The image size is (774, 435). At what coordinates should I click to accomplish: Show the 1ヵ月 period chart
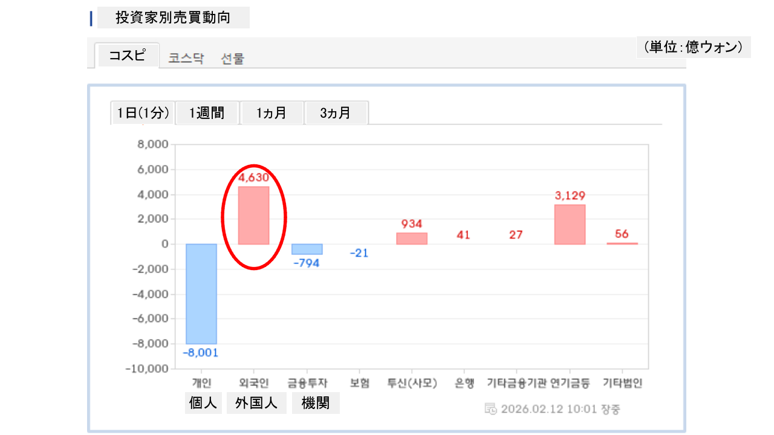coord(272,113)
